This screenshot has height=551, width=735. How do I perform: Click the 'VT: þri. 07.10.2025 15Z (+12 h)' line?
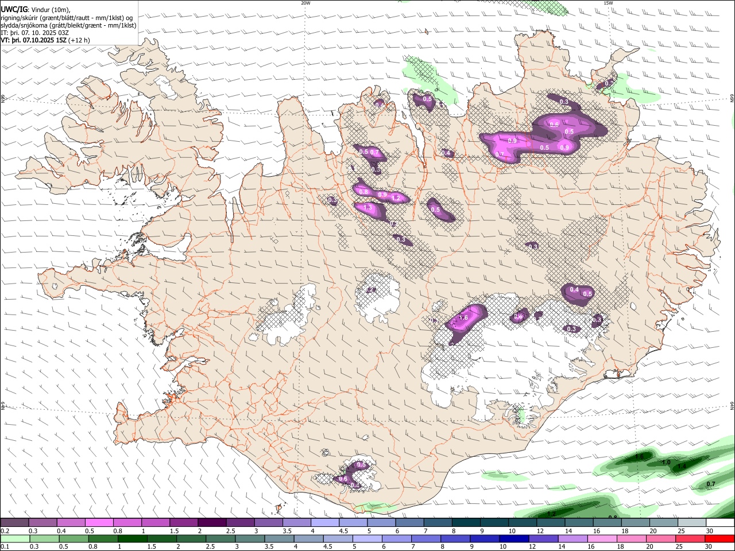coord(45,40)
